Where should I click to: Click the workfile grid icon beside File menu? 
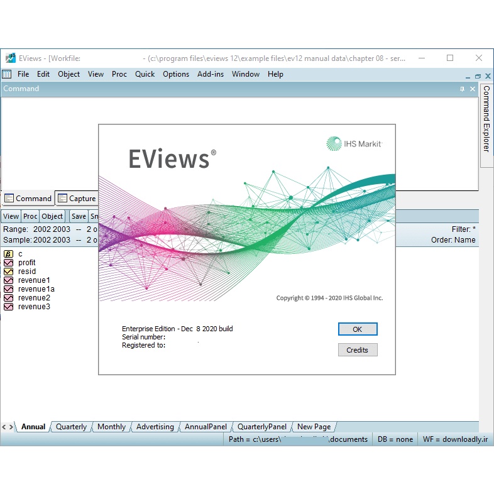pos(7,74)
